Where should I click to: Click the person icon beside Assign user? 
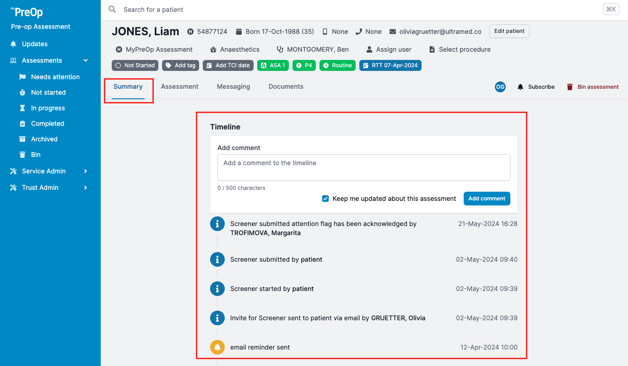click(369, 49)
